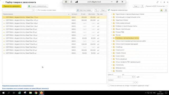The width and height of the screenshot is (169, 95).
Task: Click folder icon of Спанбонд
Action: [x=114, y=47]
